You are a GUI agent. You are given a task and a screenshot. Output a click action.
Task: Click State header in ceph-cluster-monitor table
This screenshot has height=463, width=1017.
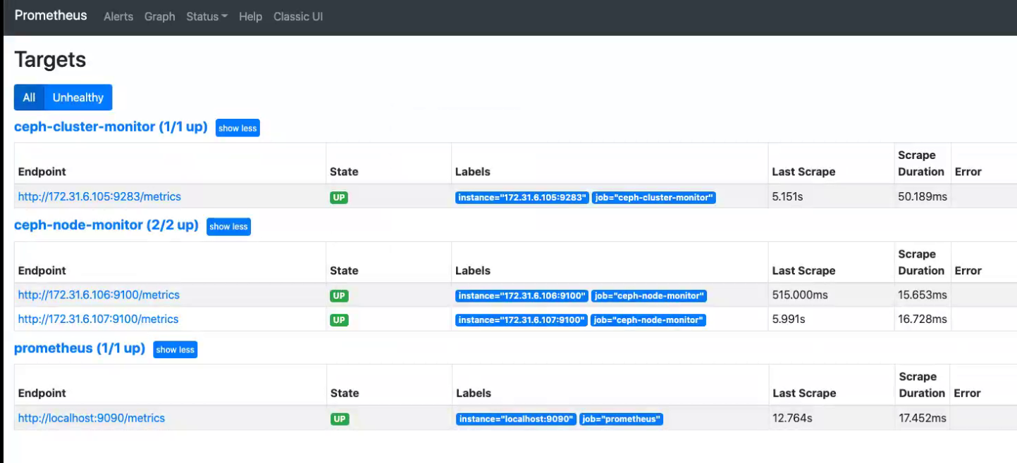[x=344, y=172]
